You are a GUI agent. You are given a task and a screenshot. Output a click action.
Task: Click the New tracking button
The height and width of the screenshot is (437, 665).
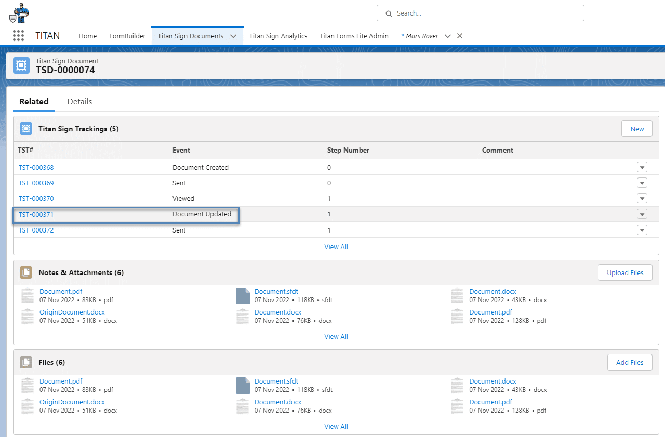[637, 129]
